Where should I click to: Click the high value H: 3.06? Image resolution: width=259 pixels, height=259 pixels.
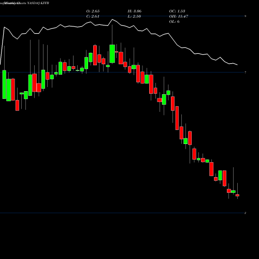(x=135, y=11)
